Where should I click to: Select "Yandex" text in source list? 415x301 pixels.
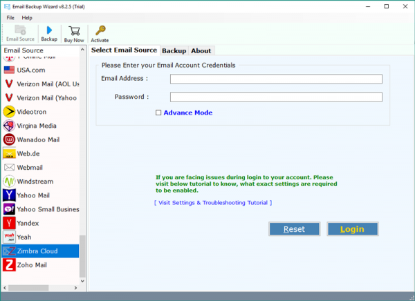[28, 223]
